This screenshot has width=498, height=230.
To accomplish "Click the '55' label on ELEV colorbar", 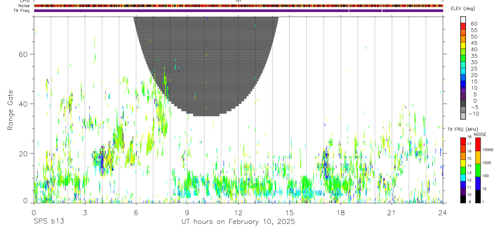I will coord(474,30).
